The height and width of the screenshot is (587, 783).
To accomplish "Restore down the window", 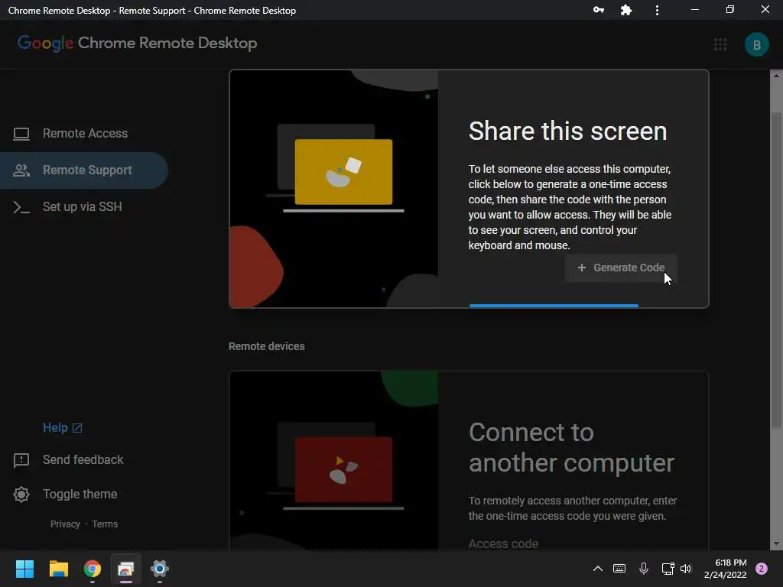I will click(x=730, y=10).
